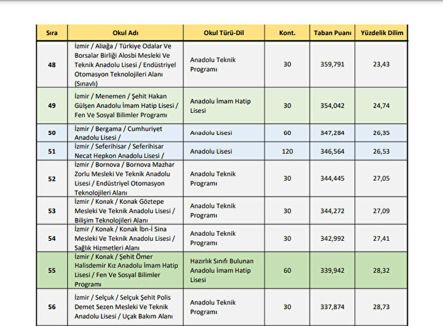Screen dimensions: 443x326
Task: Click percentile value 26,53
Action: click(x=381, y=152)
